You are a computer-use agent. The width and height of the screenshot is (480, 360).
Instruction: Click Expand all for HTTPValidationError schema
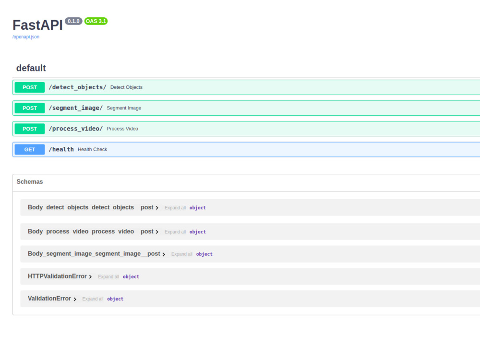click(108, 277)
